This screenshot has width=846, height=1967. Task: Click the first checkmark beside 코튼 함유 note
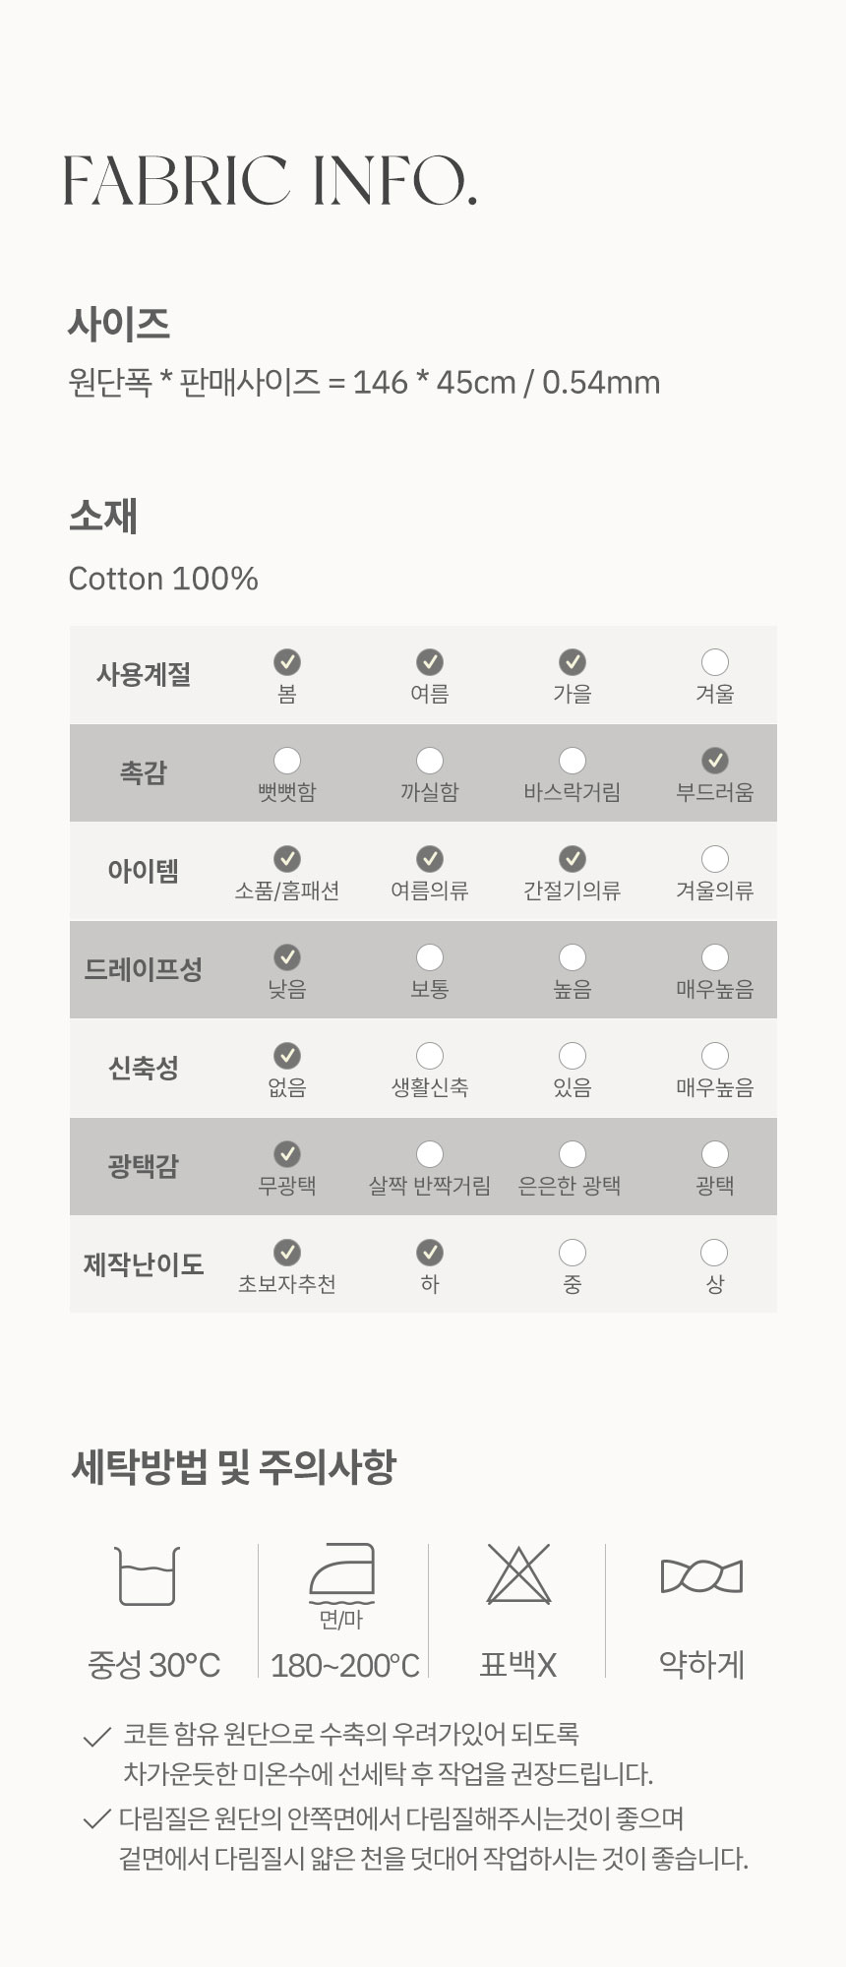[x=96, y=1738]
